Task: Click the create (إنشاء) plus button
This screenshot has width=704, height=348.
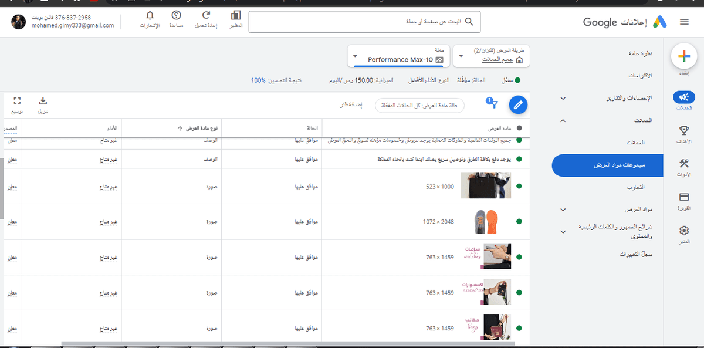Action: 683,56
